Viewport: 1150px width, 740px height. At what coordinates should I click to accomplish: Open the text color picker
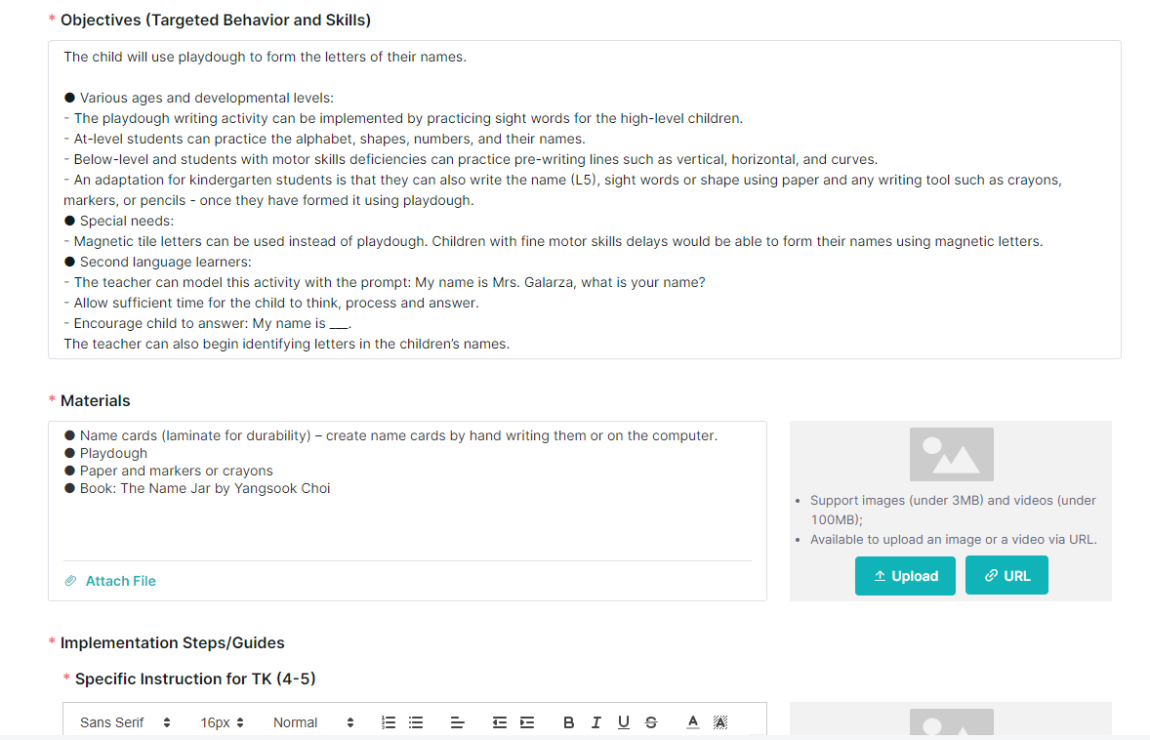click(x=692, y=722)
